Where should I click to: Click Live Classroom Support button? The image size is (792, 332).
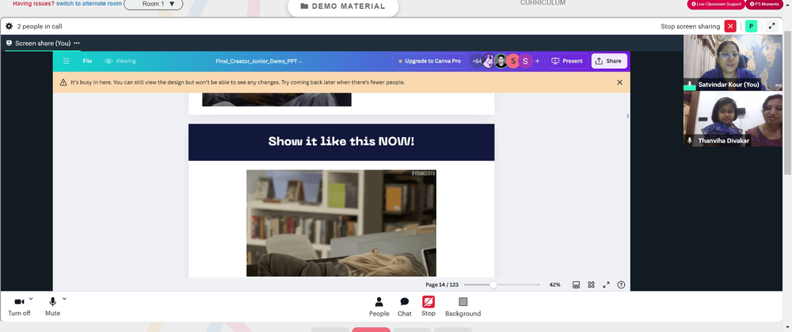coord(716,4)
